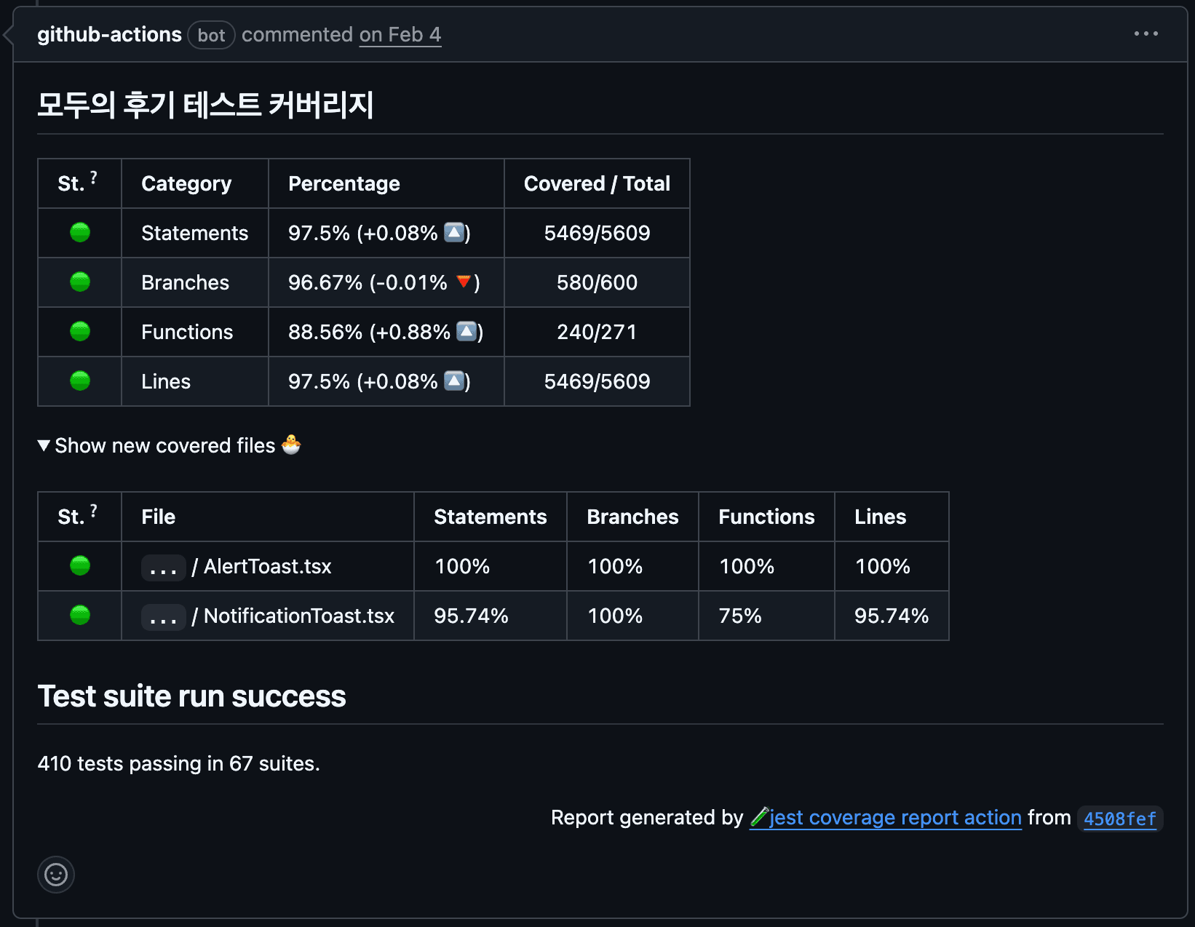Click the up arrow icon in Statements percentage
The image size is (1195, 927).
coord(454,233)
